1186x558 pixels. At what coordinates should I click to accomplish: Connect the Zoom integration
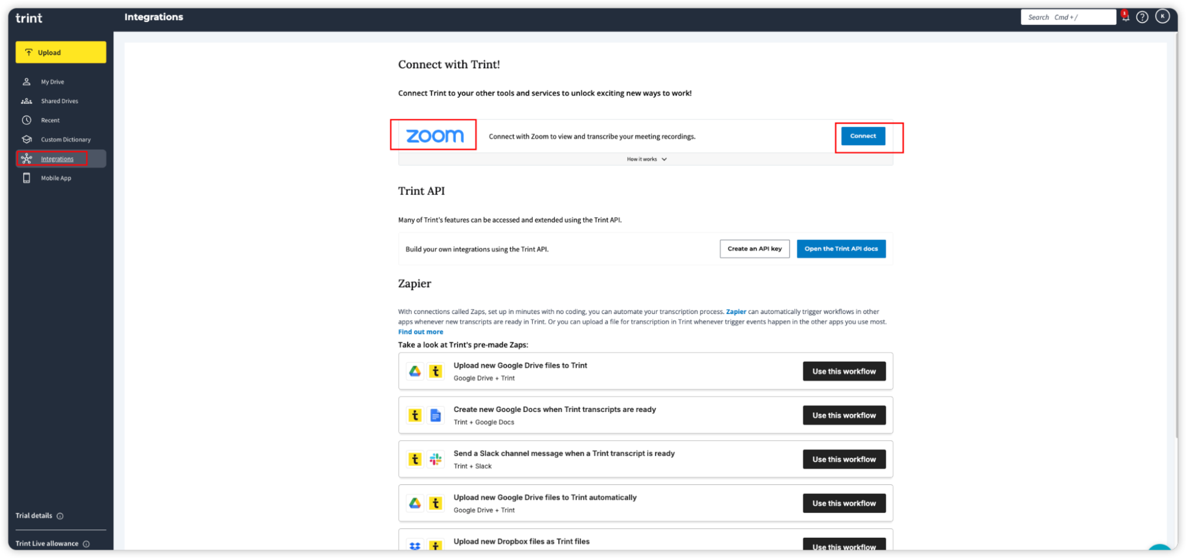(x=863, y=136)
